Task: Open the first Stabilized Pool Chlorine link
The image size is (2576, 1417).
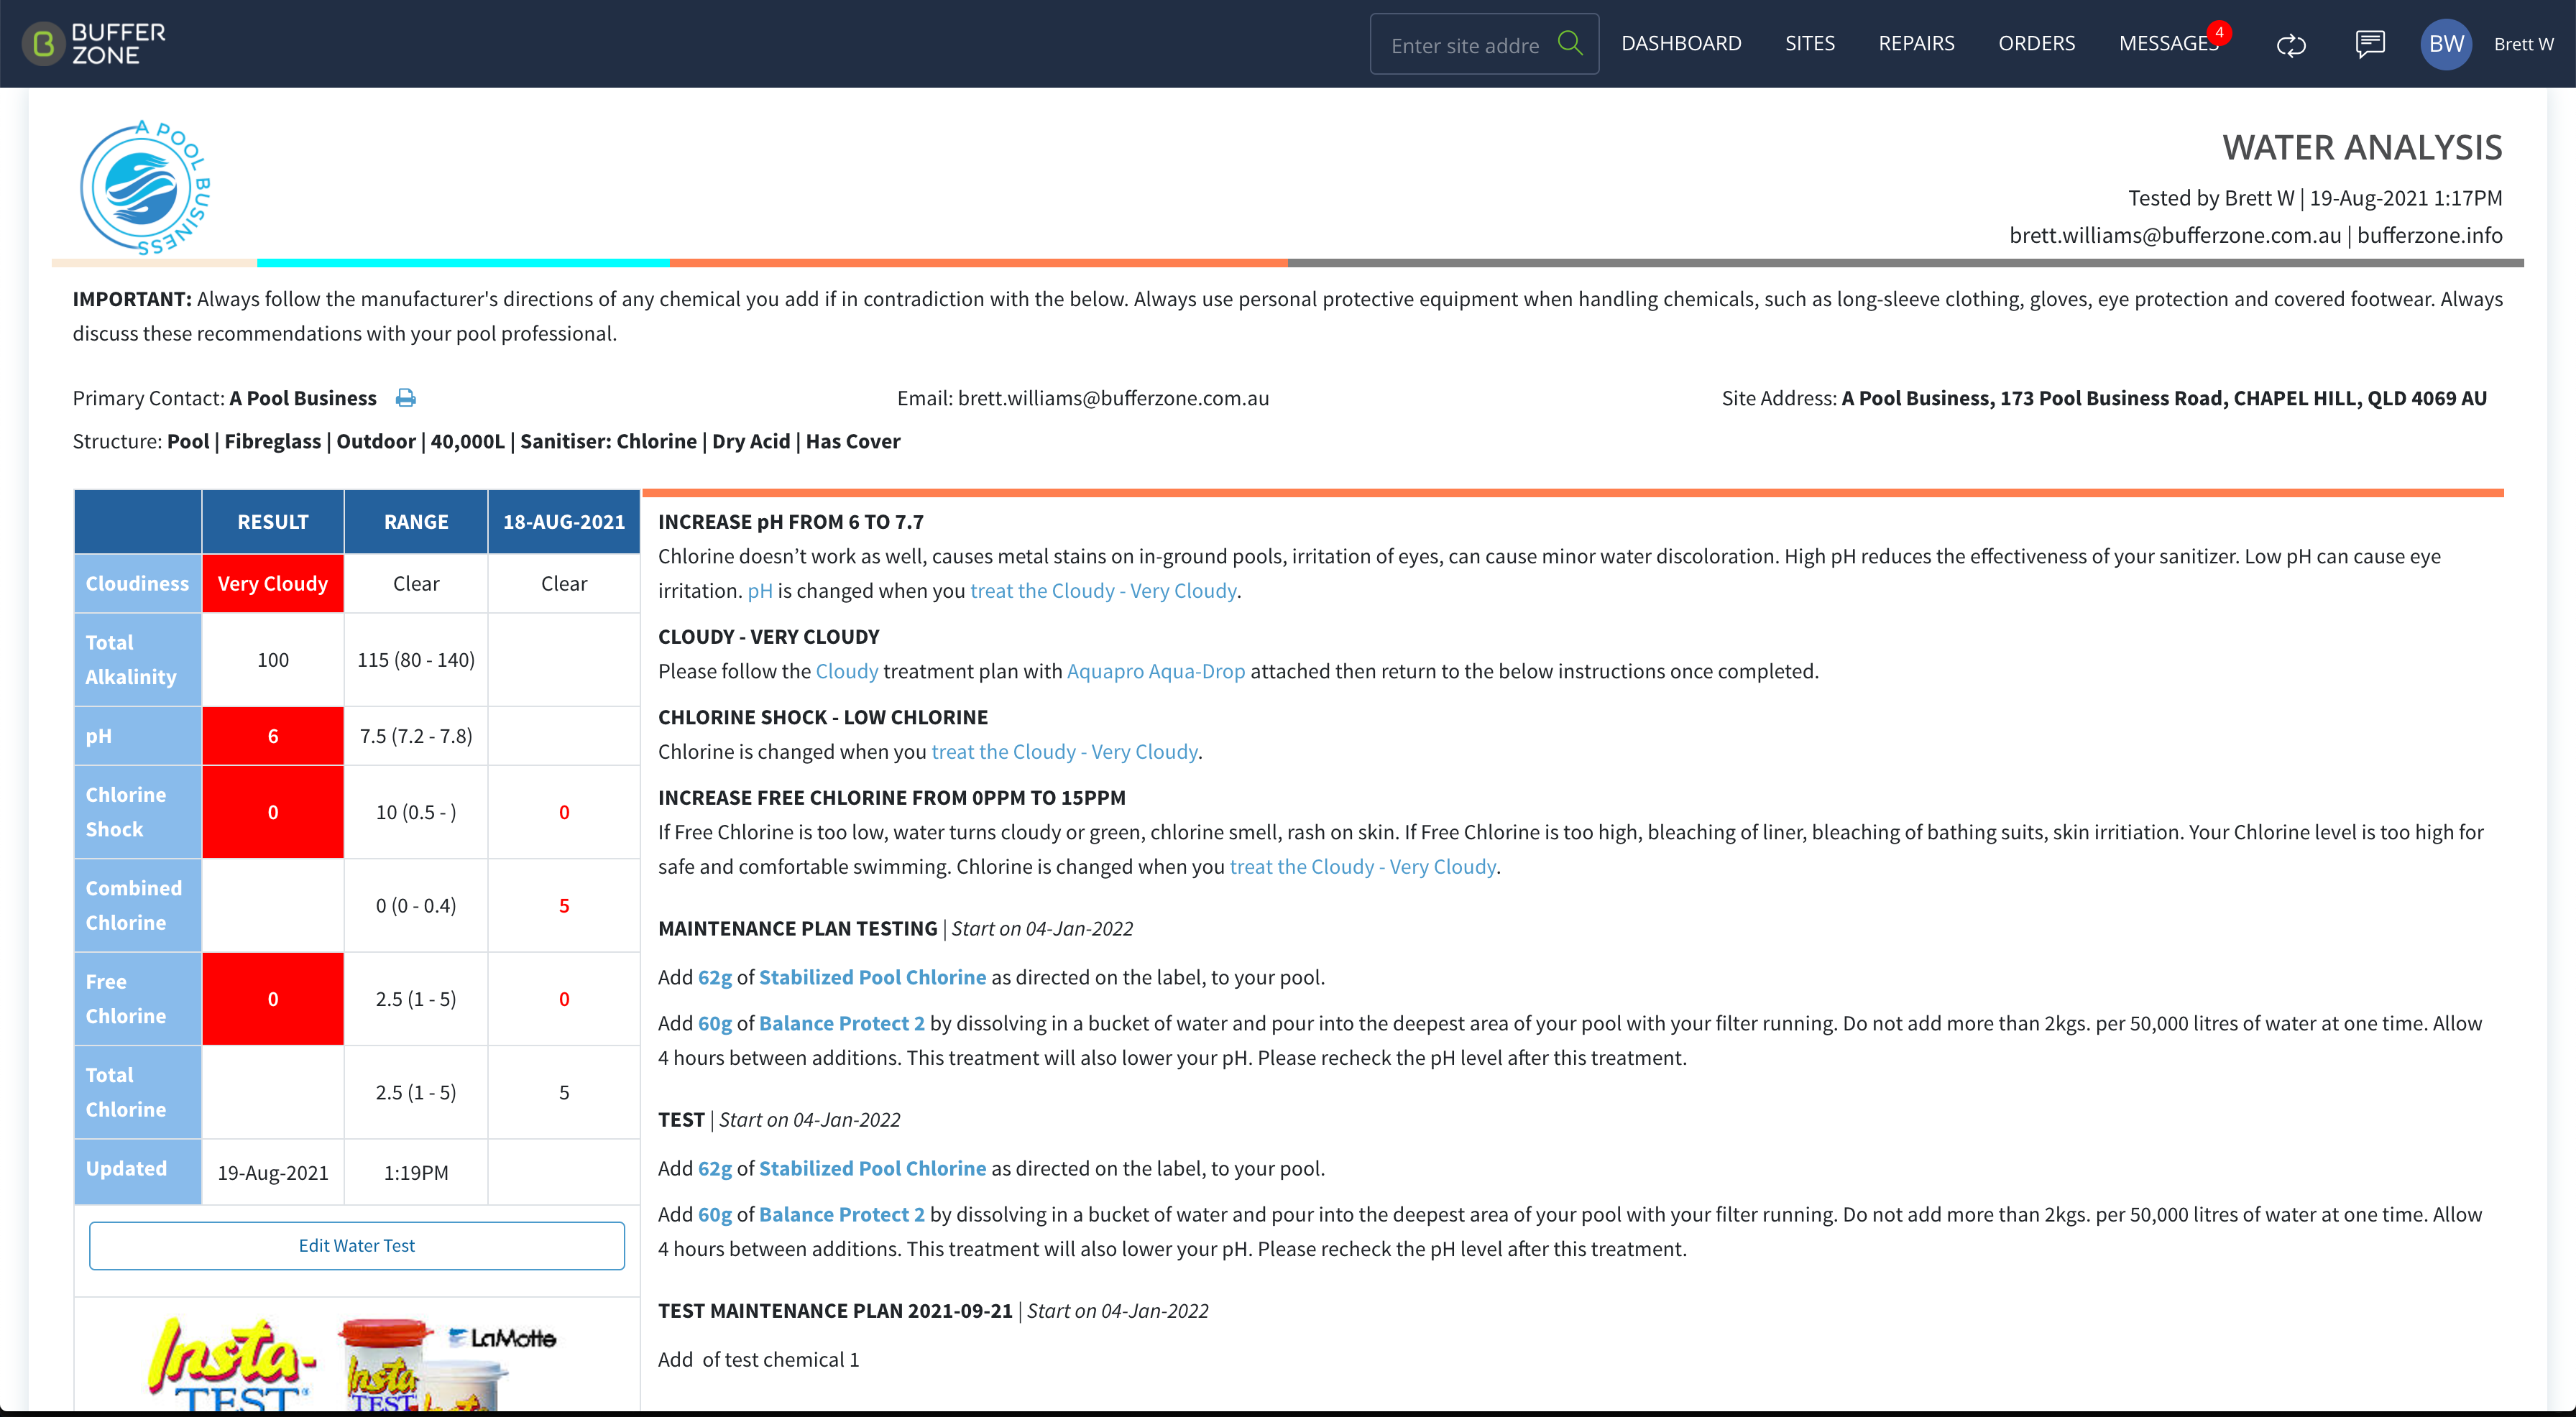Action: [x=872, y=977]
